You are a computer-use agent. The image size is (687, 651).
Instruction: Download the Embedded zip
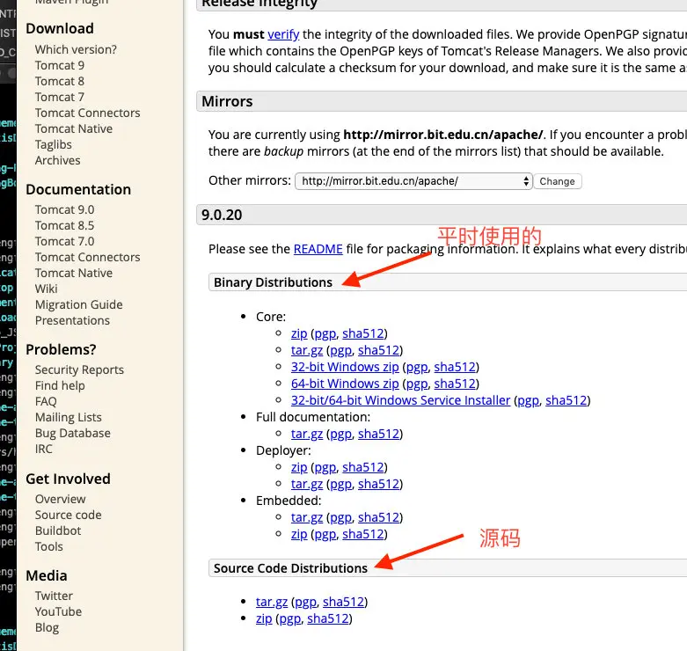tap(299, 534)
